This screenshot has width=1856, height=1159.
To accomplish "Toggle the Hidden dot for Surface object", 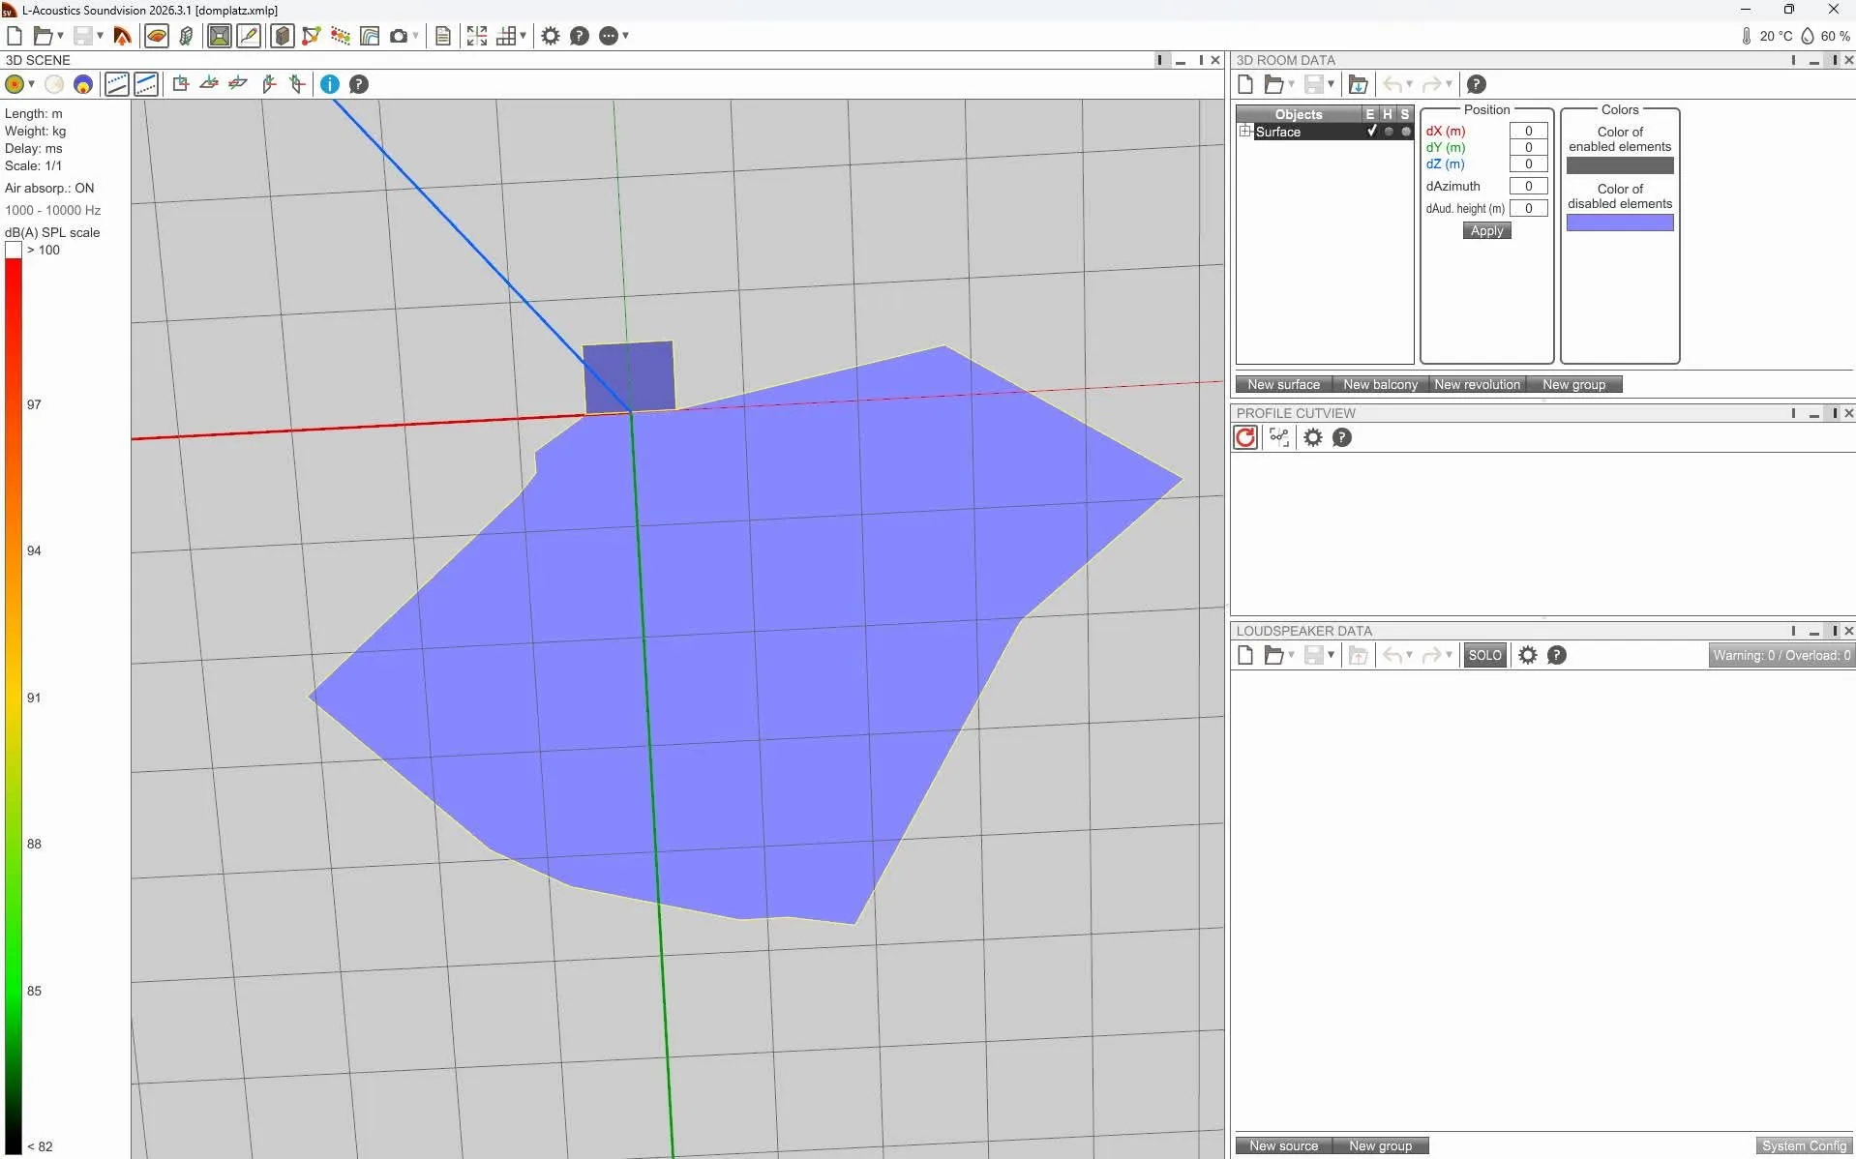I will click(1389, 132).
